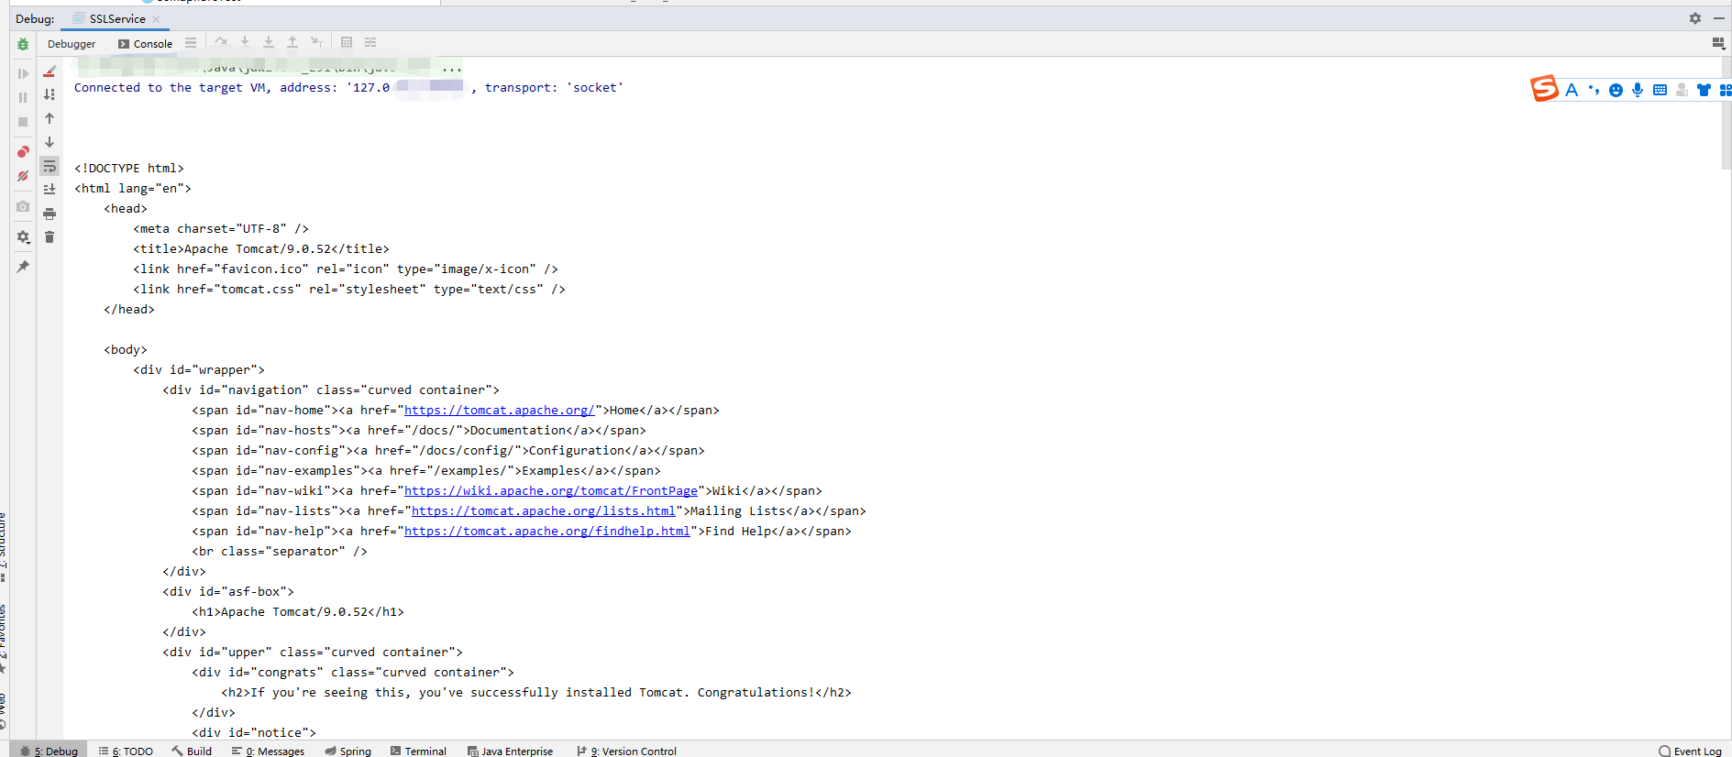Click the Run to Cursor icon

[x=316, y=42]
